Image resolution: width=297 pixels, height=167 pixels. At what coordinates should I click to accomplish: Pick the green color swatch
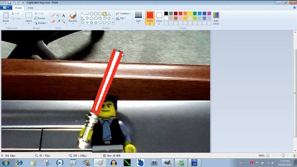click(x=195, y=13)
